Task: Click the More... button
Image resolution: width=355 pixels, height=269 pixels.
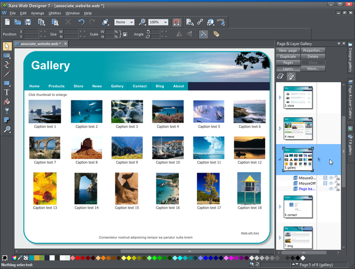Action: (x=313, y=68)
